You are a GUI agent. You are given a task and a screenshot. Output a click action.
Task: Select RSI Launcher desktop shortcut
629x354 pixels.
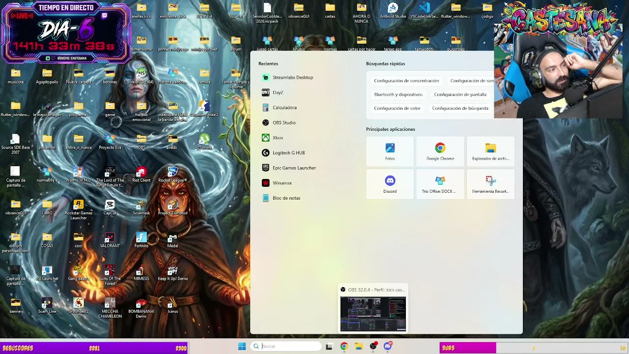[47, 273]
